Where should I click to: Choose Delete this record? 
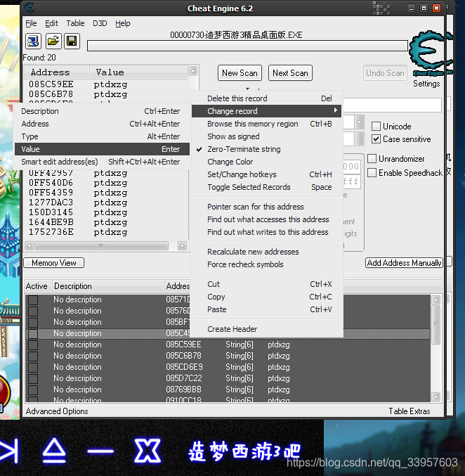(x=267, y=98)
